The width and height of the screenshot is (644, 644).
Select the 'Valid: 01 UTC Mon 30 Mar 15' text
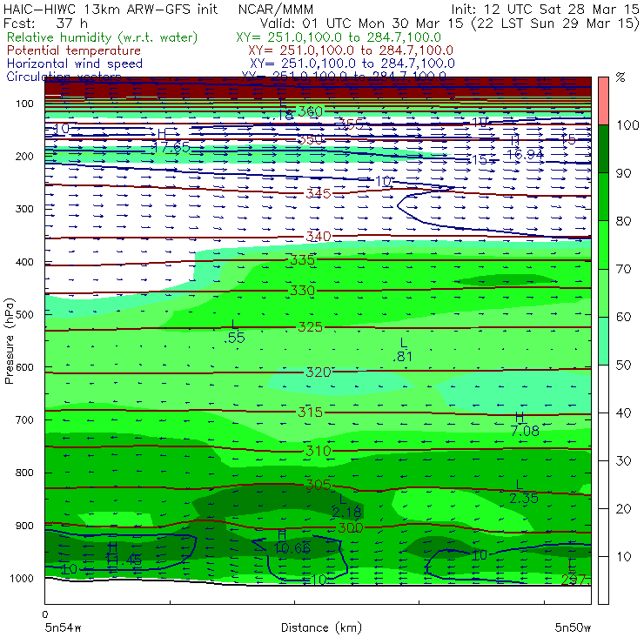click(x=362, y=23)
